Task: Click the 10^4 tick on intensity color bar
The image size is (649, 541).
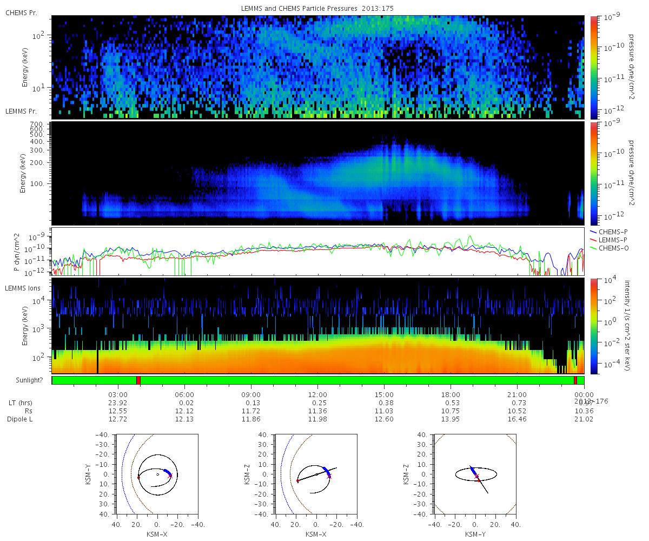Action: tap(609, 280)
